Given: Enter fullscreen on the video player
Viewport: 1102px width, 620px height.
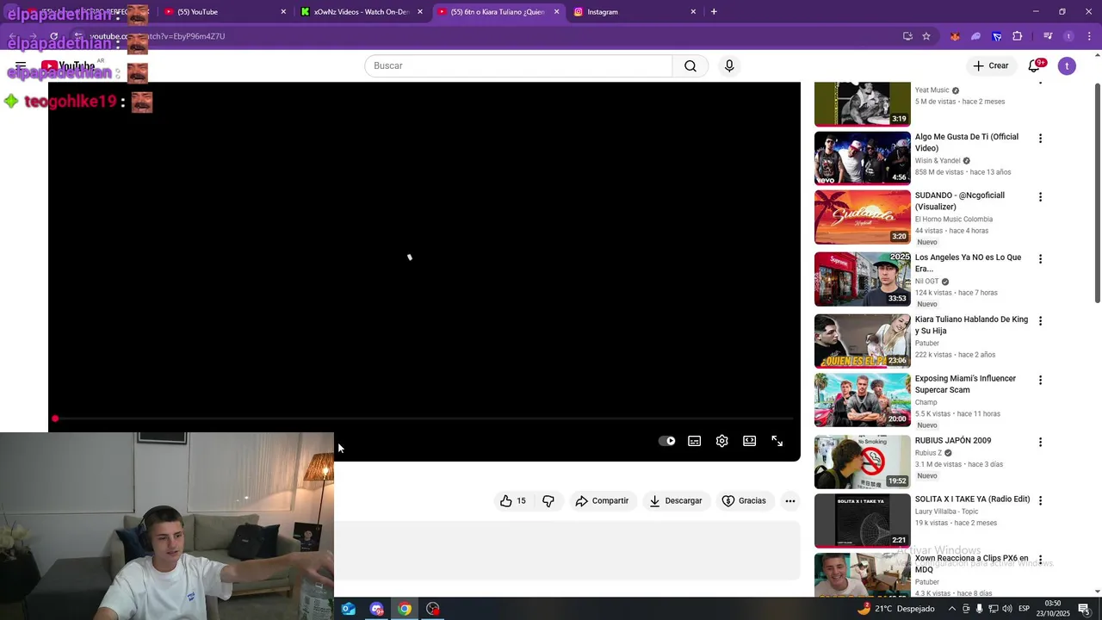Looking at the screenshot, I should [x=777, y=441].
